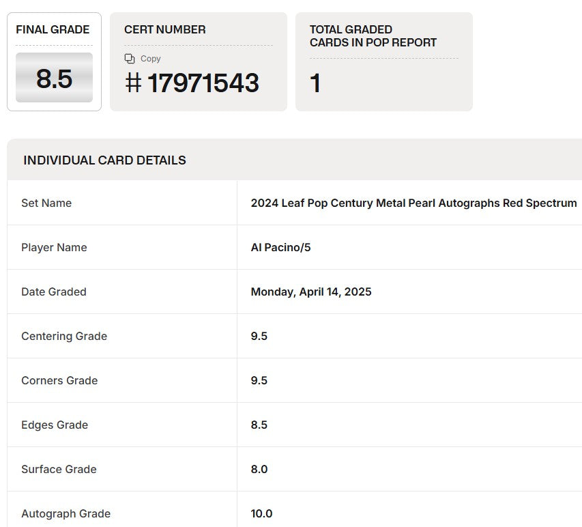Viewport: 582px width, 527px height.
Task: Click the Final Grade heading
Action: coord(53,29)
